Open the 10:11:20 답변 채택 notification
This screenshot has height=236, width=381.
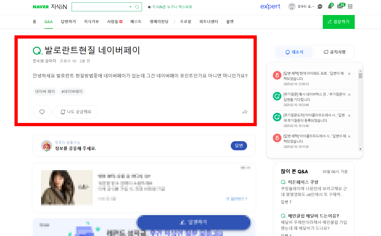[x=315, y=139]
